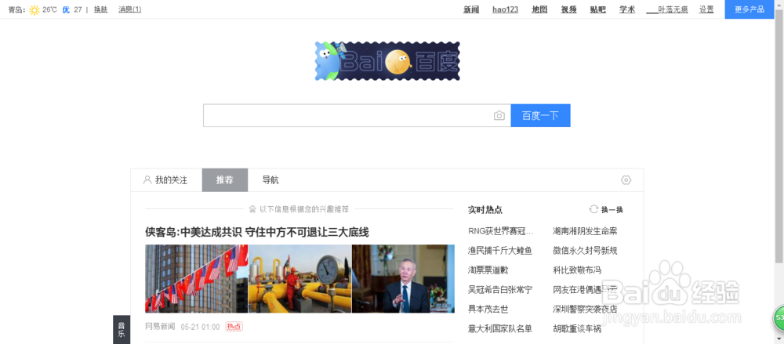
Task: Open hot topic 淘票票道歉
Action: coord(488,270)
